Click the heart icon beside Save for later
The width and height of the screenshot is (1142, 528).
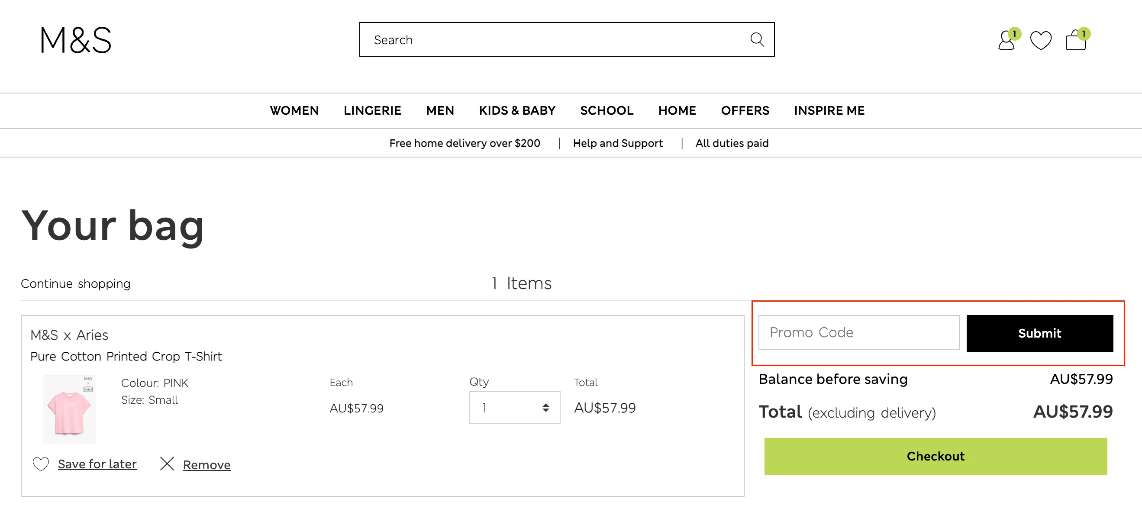pos(41,464)
